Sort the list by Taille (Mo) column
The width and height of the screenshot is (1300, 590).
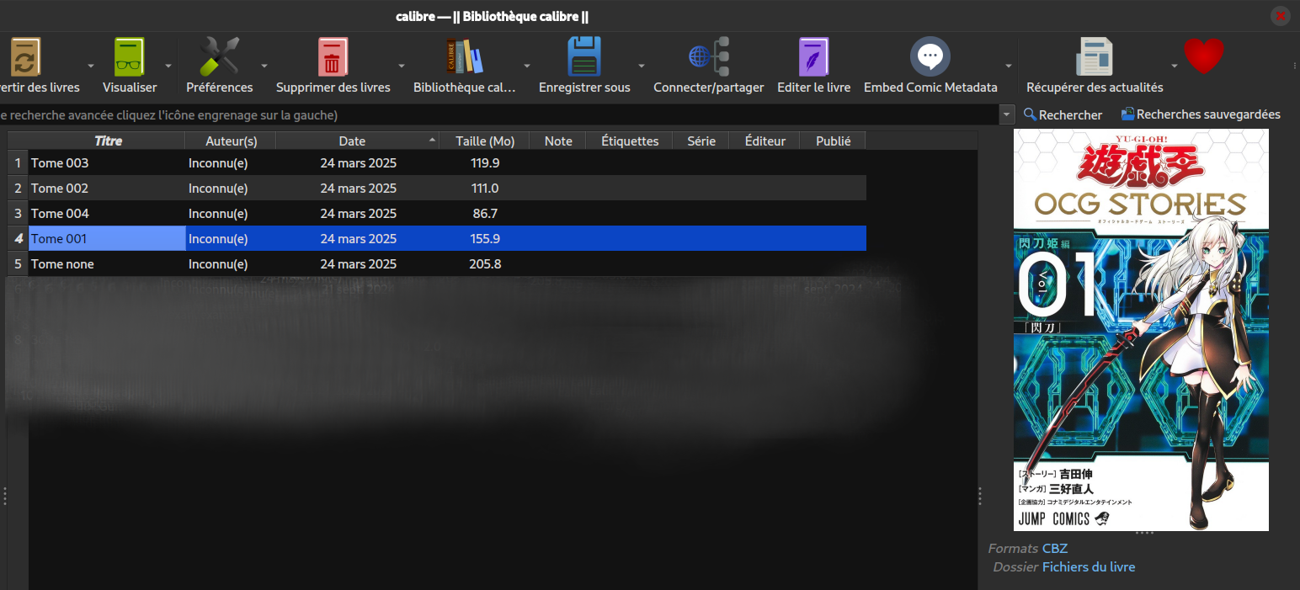pyautogui.click(x=484, y=141)
